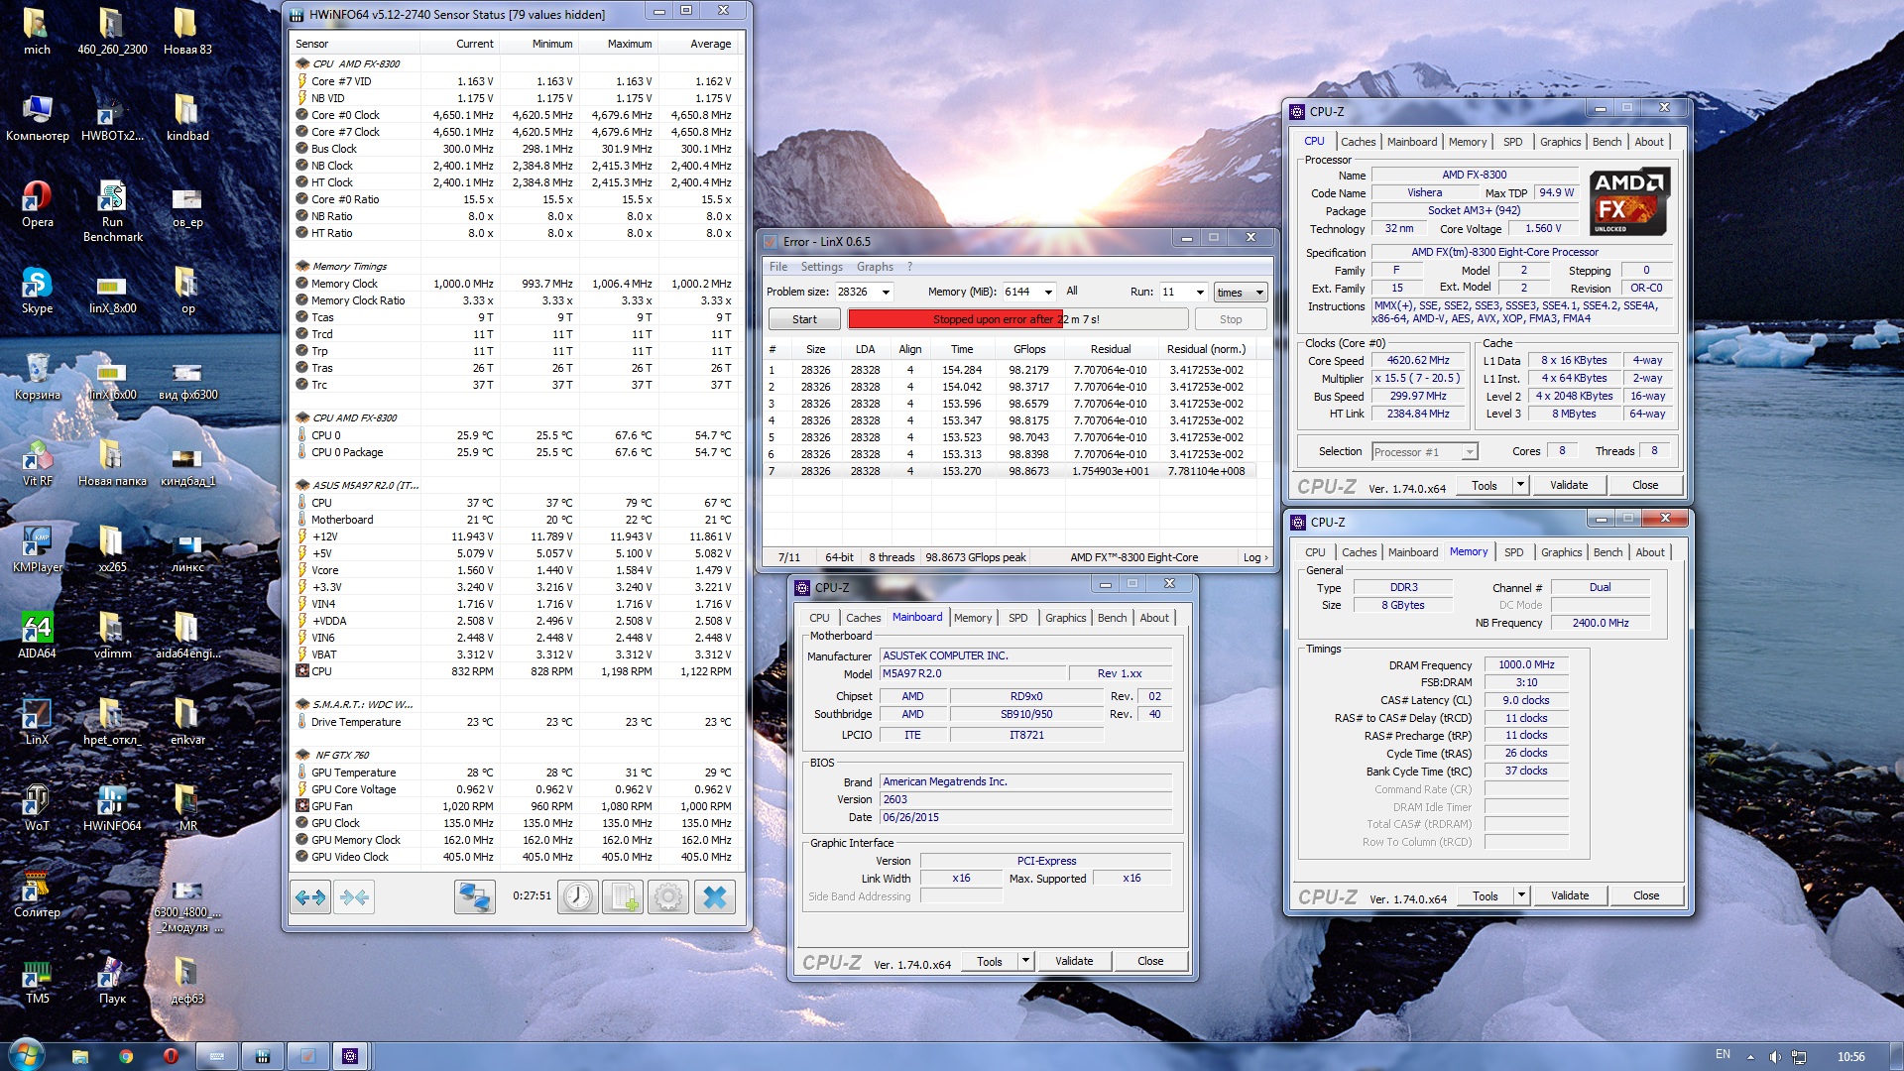Image resolution: width=1904 pixels, height=1071 pixels.
Task: Click the blue X icon in the HWiNFO toolbar
Action: (x=714, y=897)
